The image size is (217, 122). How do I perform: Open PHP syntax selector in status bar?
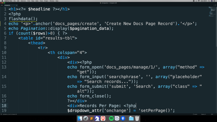point(212,114)
